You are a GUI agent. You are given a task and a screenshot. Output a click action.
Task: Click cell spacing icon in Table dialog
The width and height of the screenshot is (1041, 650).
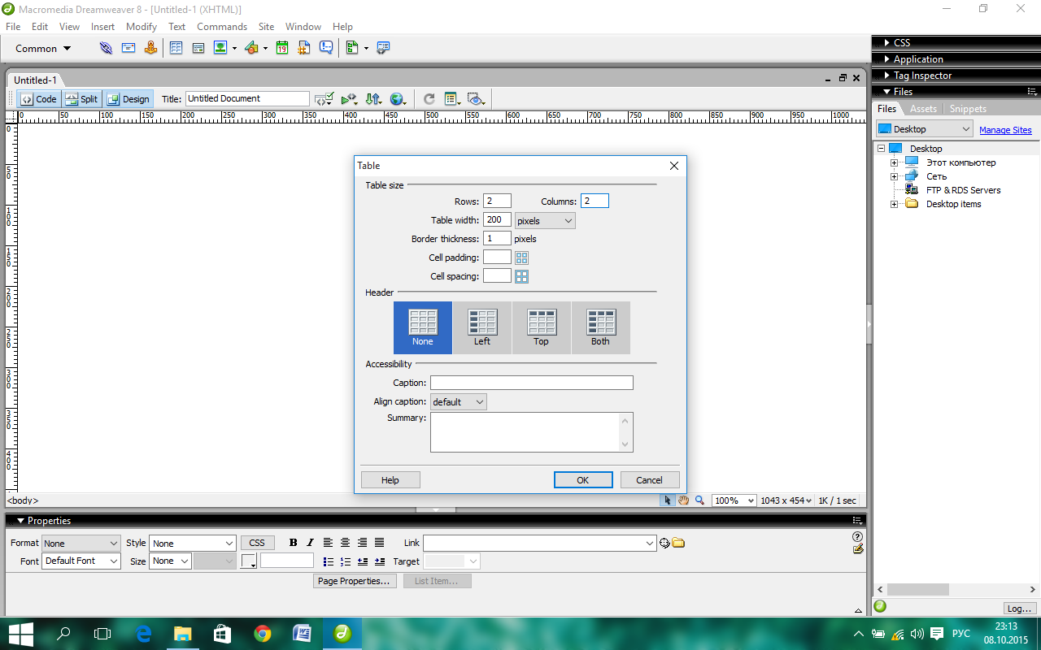(x=522, y=276)
